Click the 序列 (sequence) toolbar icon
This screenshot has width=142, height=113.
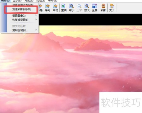pyautogui.click(x=47, y=8)
